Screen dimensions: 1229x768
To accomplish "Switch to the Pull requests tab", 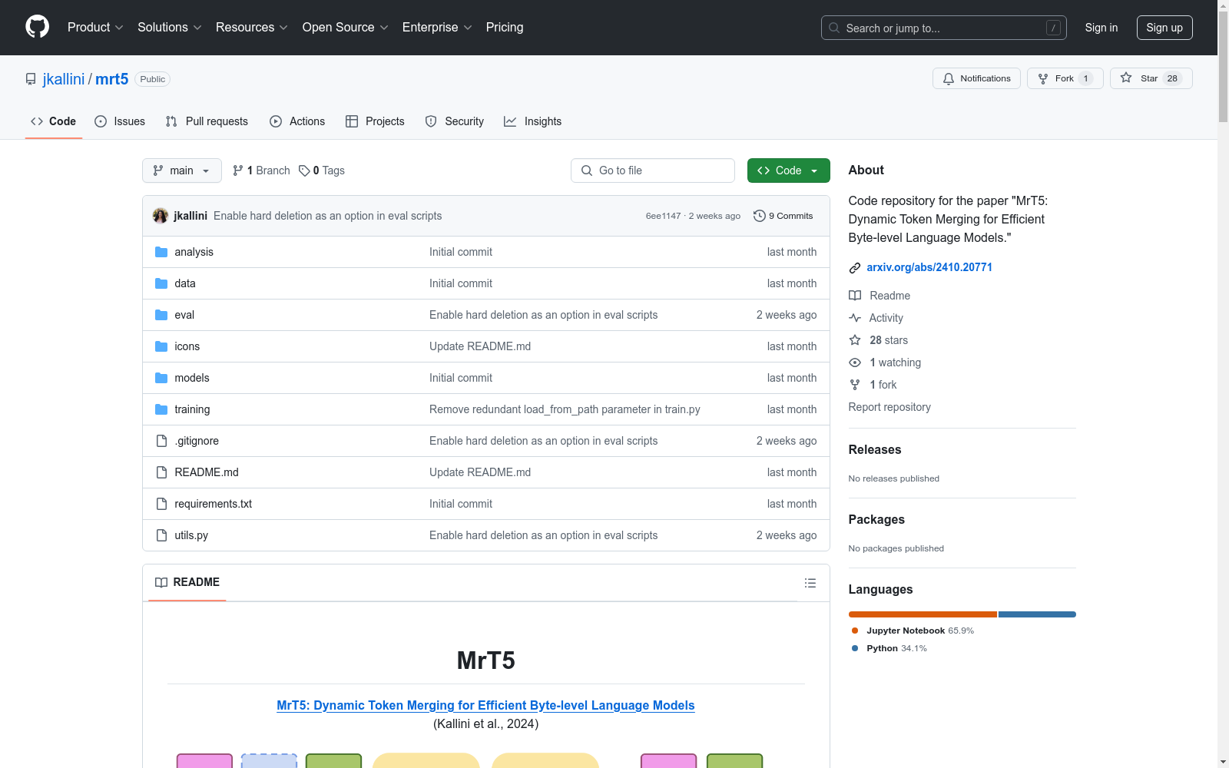I will 207,121.
